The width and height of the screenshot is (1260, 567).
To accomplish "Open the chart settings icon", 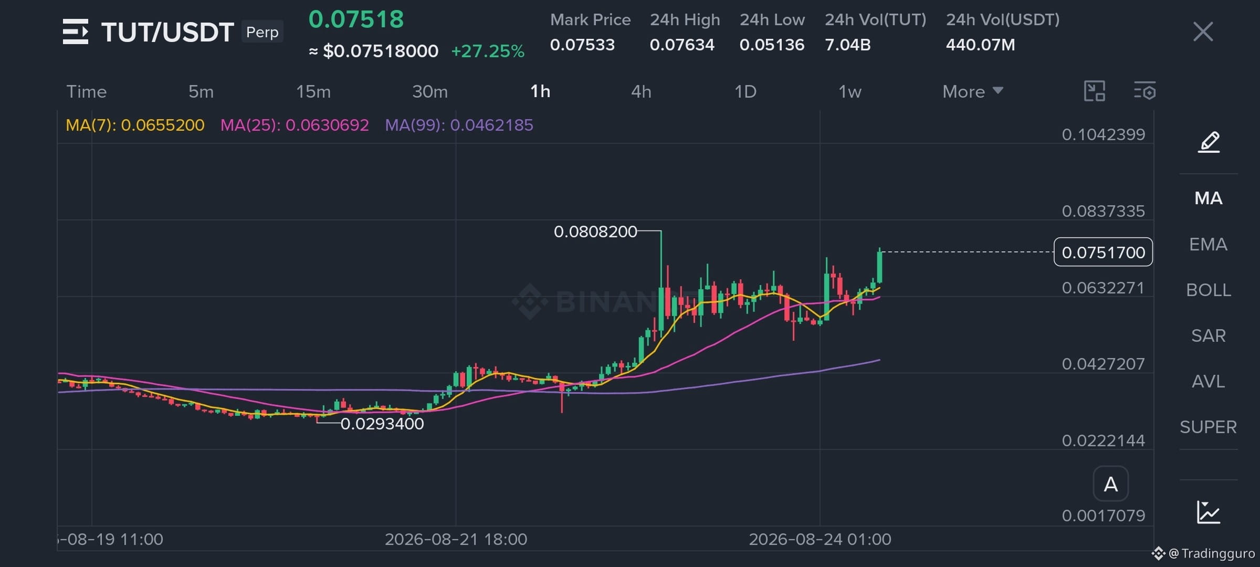I will coord(1144,91).
